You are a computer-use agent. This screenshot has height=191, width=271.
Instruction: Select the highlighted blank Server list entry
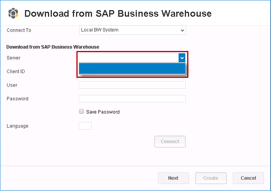click(132, 68)
